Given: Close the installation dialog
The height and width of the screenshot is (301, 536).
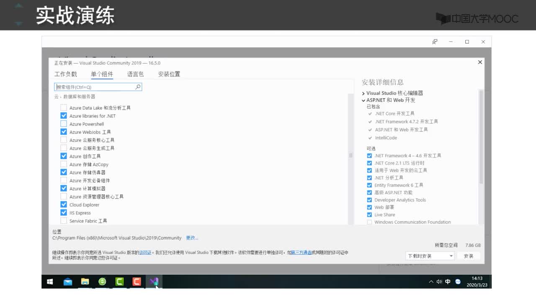Looking at the screenshot, I should [x=480, y=62].
